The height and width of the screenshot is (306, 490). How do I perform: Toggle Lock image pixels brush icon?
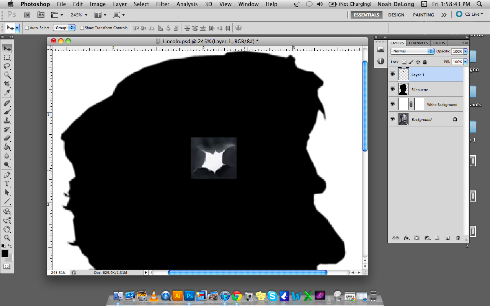coord(411,62)
